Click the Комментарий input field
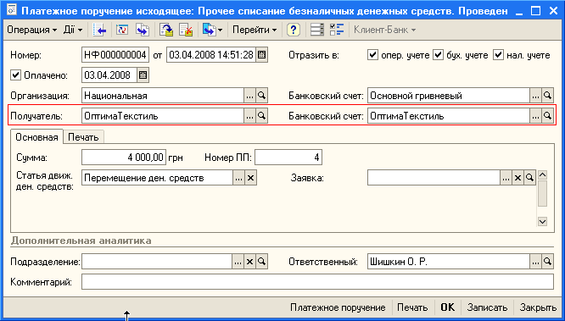The height and width of the screenshot is (321, 565). (317, 282)
